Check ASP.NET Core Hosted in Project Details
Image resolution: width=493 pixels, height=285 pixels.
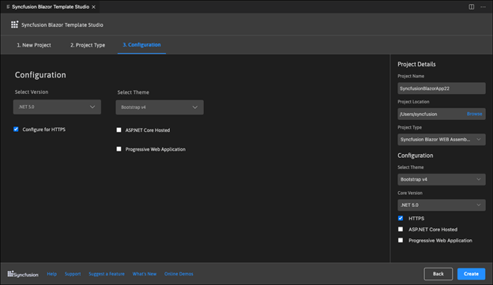point(401,229)
